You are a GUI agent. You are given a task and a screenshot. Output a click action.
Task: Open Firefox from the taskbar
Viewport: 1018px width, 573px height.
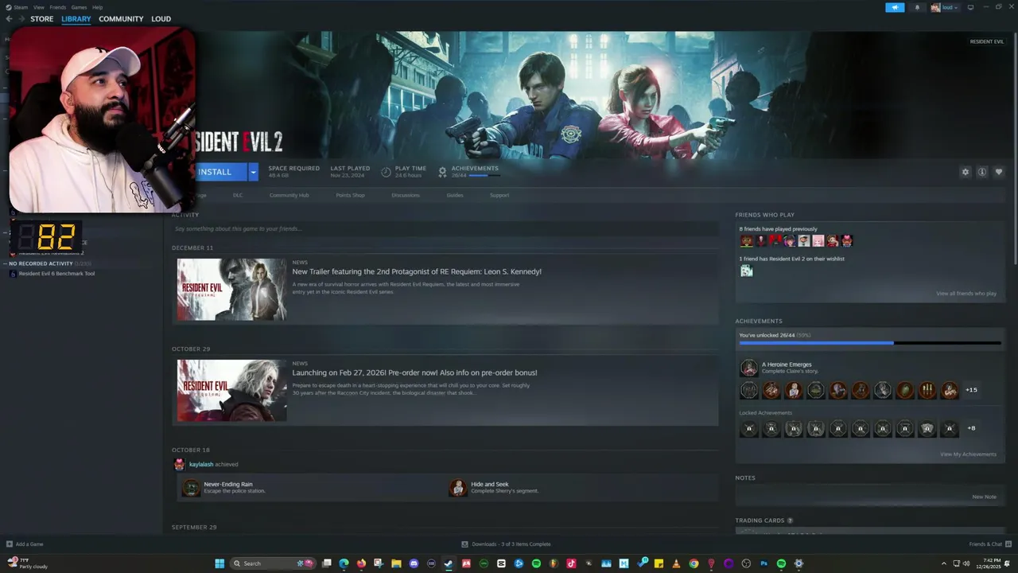coord(361,563)
